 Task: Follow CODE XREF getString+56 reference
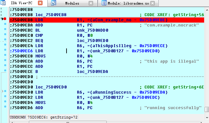tap(189, 15)
